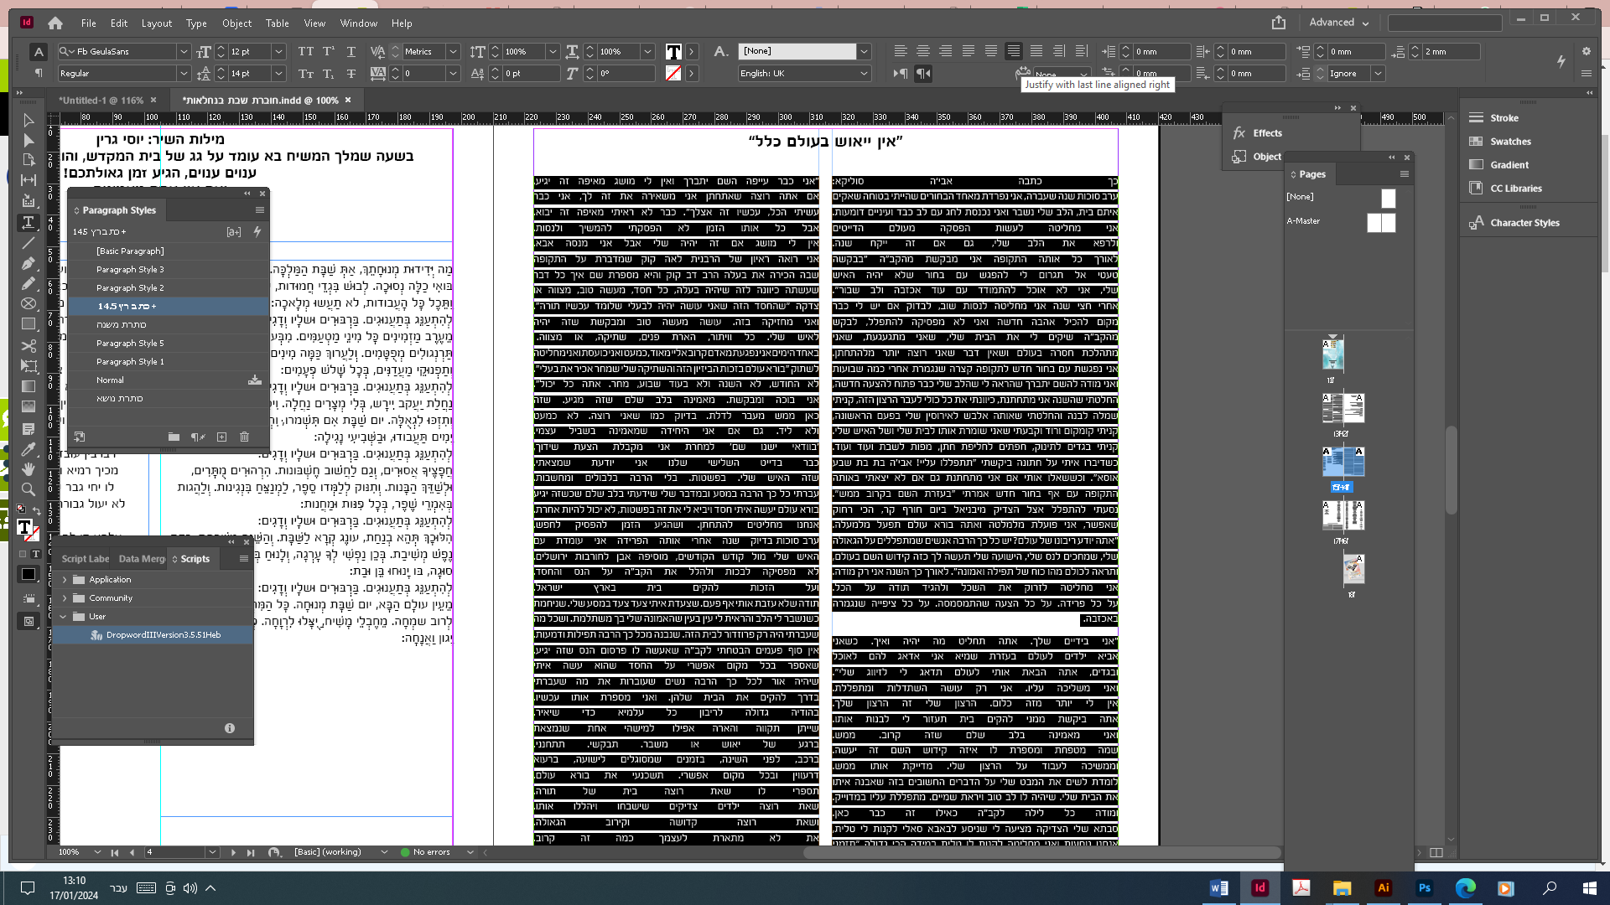The image size is (1610, 905).
Task: Create new paragraph style icon
Action: 221,437
